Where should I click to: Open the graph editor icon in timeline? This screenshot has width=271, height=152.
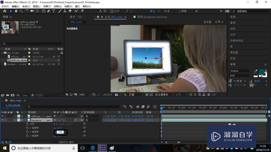tap(155, 107)
